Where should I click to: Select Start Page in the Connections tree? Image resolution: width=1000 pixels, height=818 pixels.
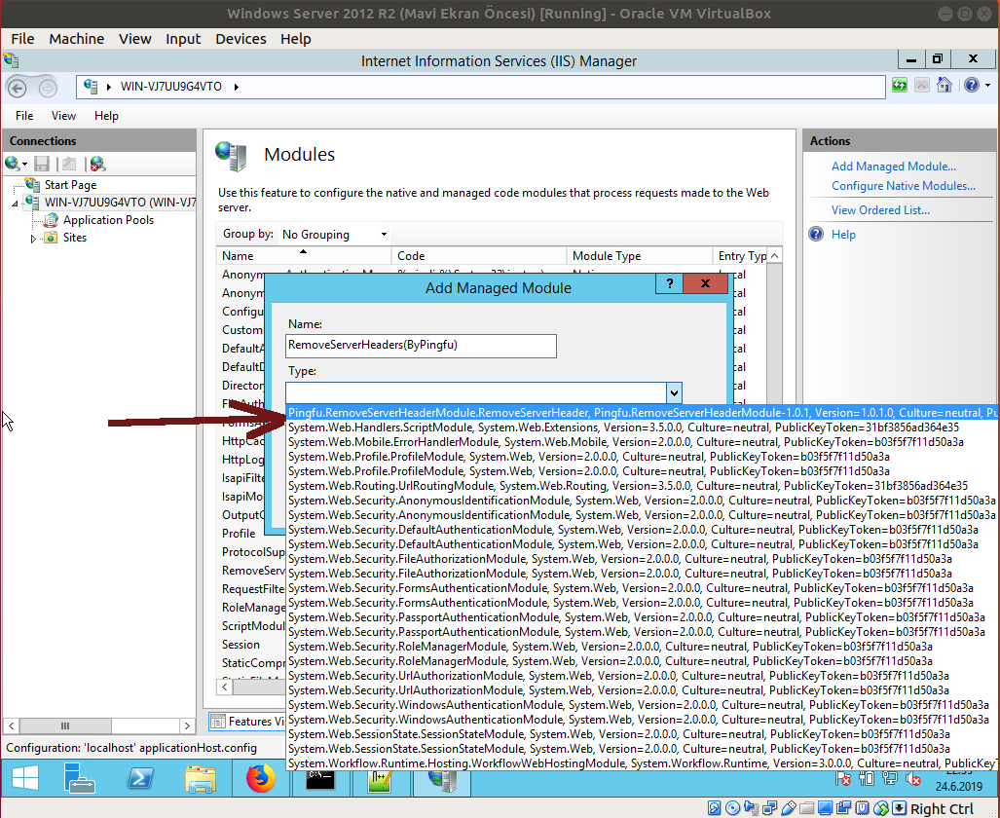coord(70,184)
